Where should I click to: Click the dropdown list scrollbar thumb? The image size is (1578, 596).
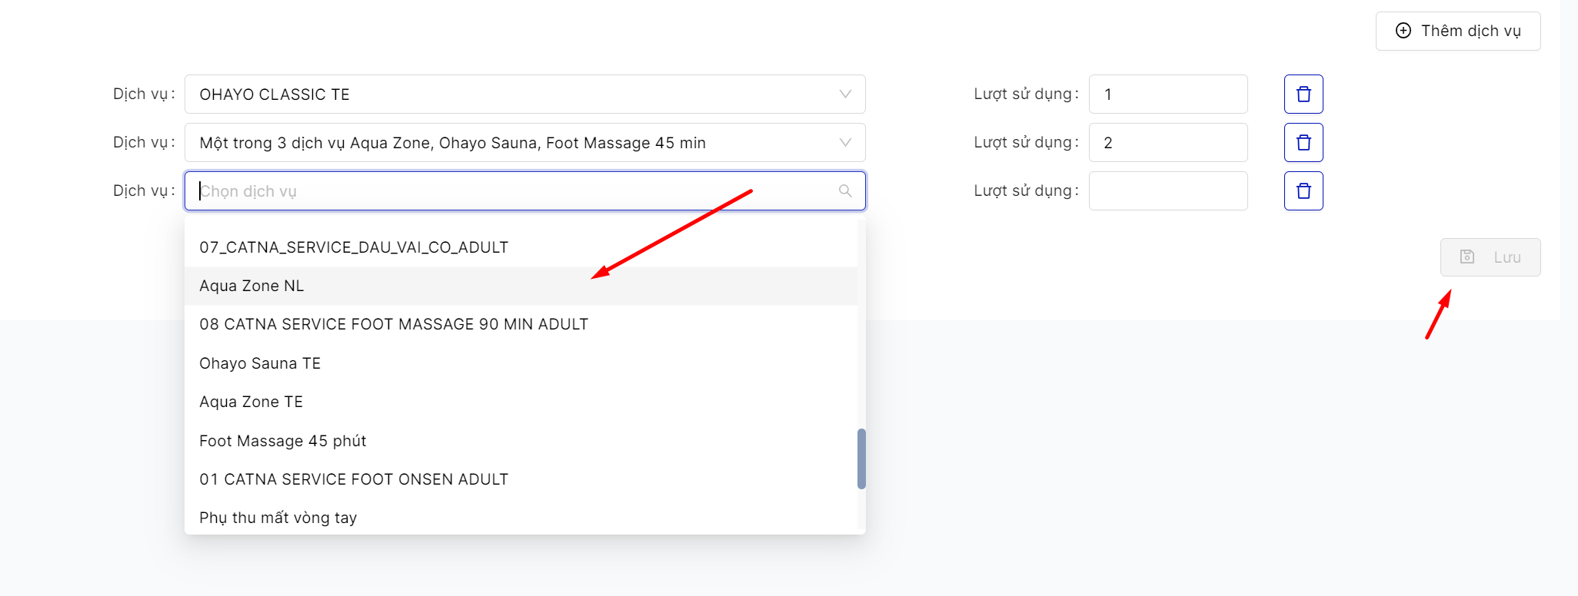tap(861, 459)
